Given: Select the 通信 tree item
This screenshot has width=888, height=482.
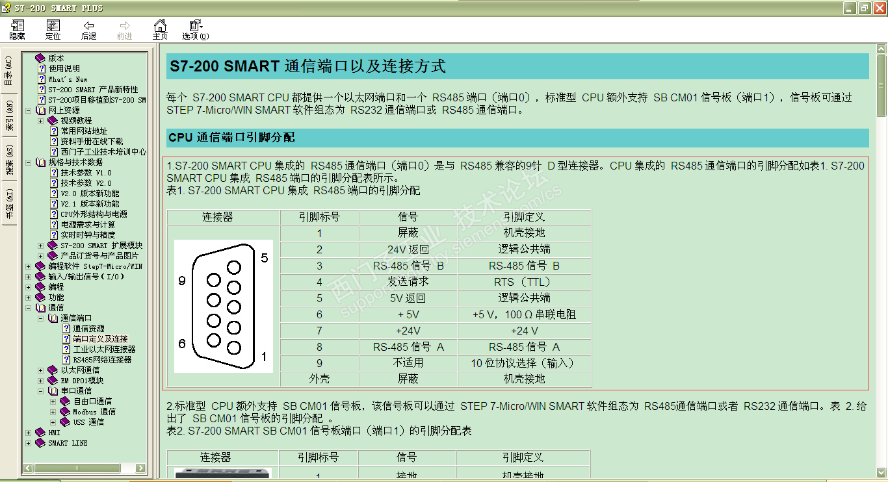Looking at the screenshot, I should (57, 307).
